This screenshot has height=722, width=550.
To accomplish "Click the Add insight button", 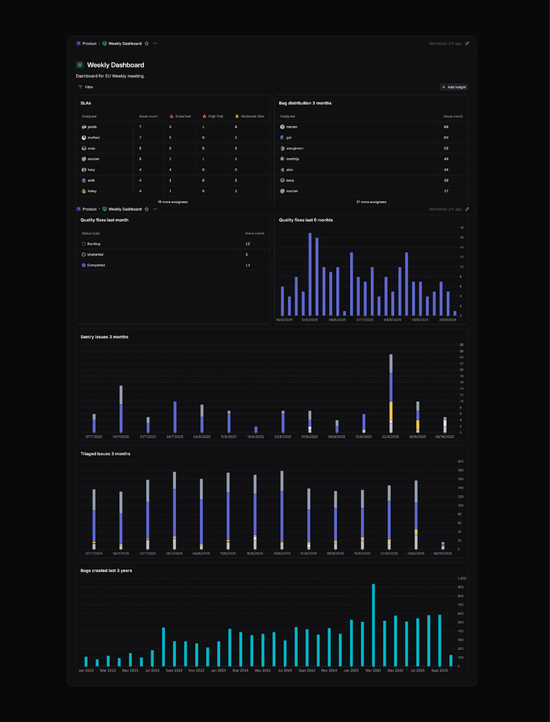I will [x=453, y=87].
